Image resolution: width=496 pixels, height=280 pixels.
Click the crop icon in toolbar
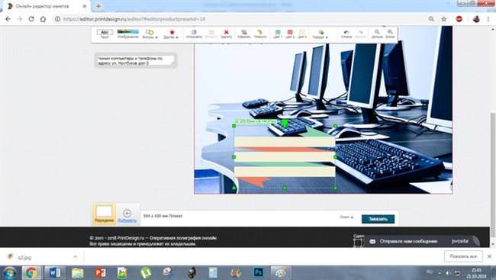click(244, 34)
